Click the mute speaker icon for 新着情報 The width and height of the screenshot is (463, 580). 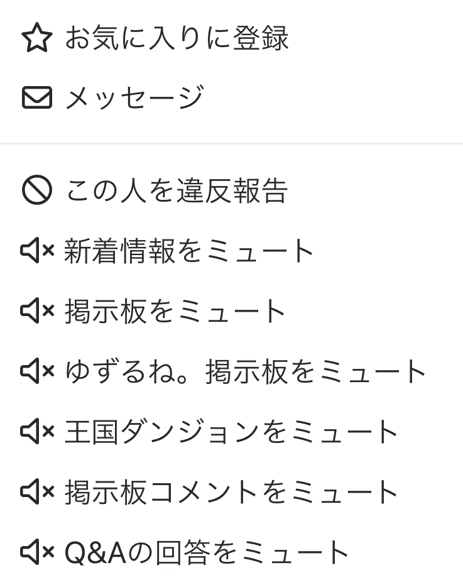[x=37, y=251]
